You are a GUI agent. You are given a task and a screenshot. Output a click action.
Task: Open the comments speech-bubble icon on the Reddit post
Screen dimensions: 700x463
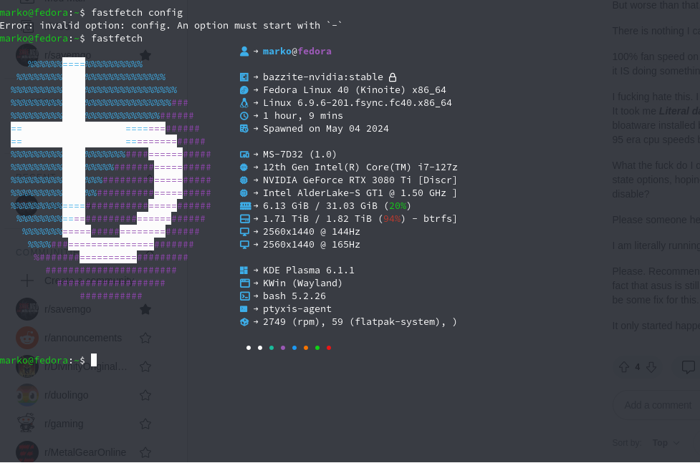pos(688,367)
